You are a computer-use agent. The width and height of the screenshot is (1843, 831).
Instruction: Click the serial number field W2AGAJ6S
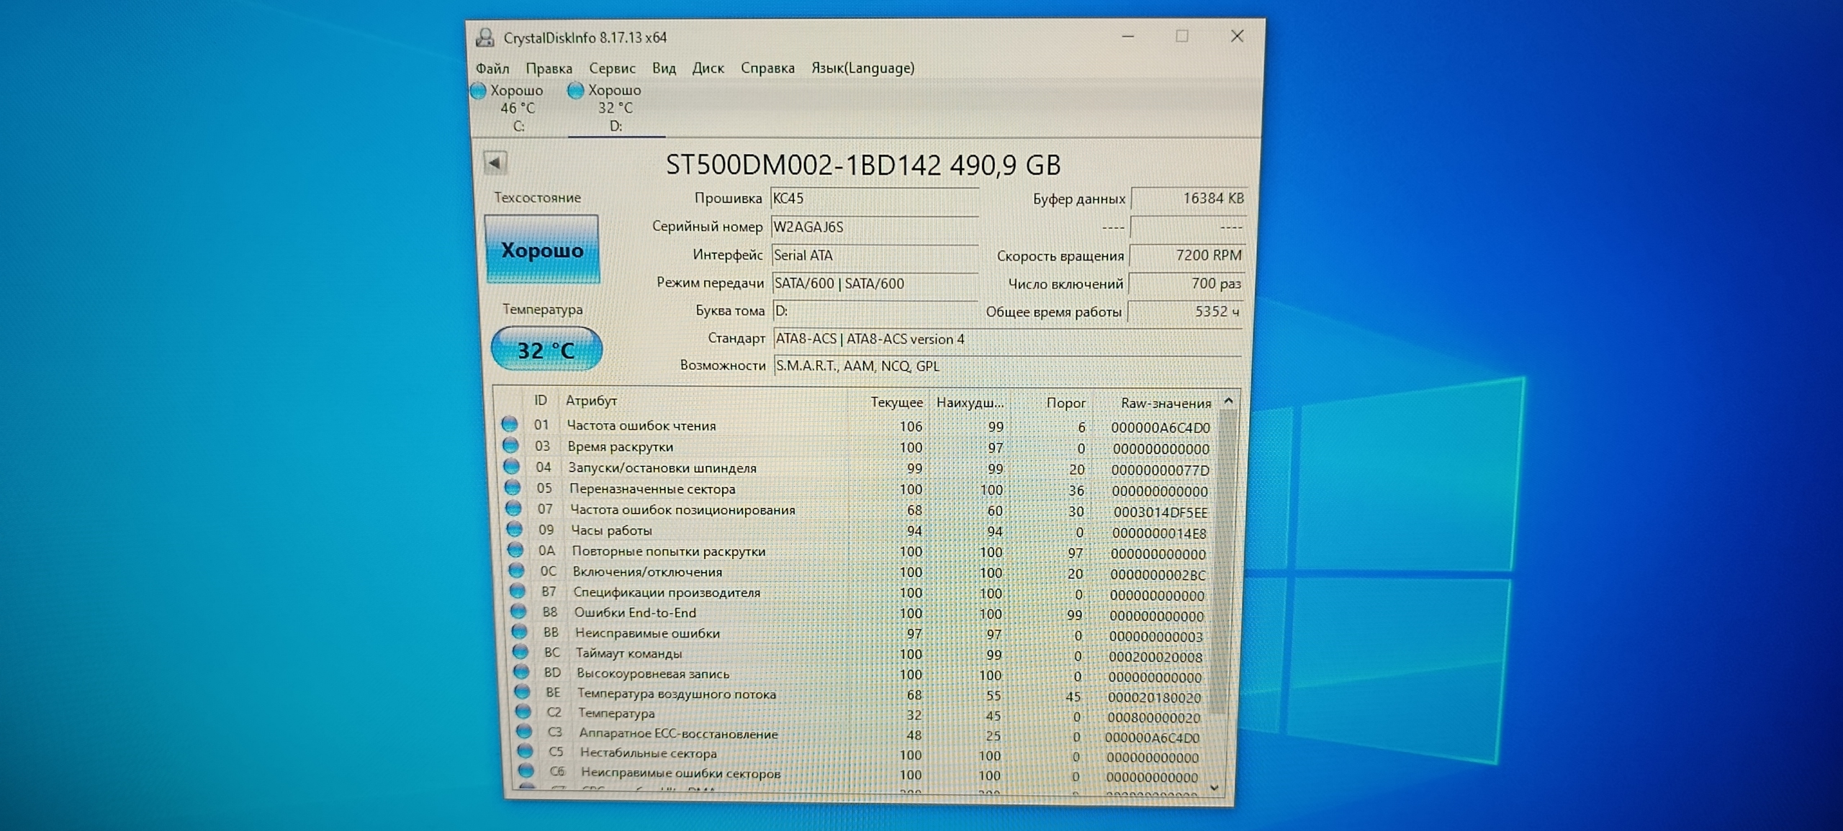tap(874, 227)
